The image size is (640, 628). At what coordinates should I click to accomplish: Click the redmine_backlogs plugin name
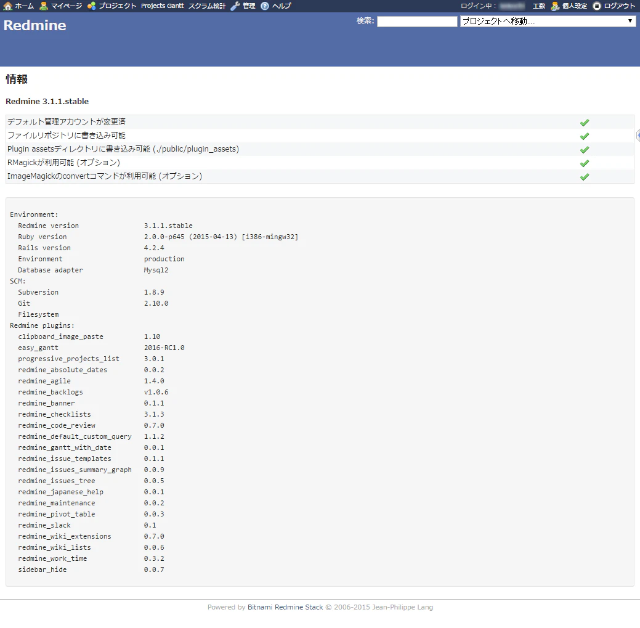(x=51, y=392)
